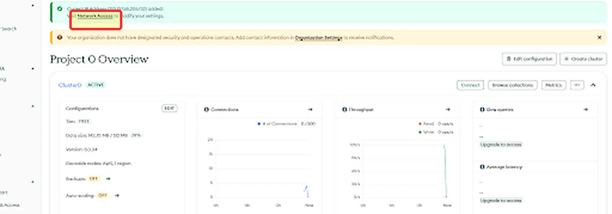Click the Project 0 Overview heading
The width and height of the screenshot is (612, 214).
pyautogui.click(x=99, y=59)
